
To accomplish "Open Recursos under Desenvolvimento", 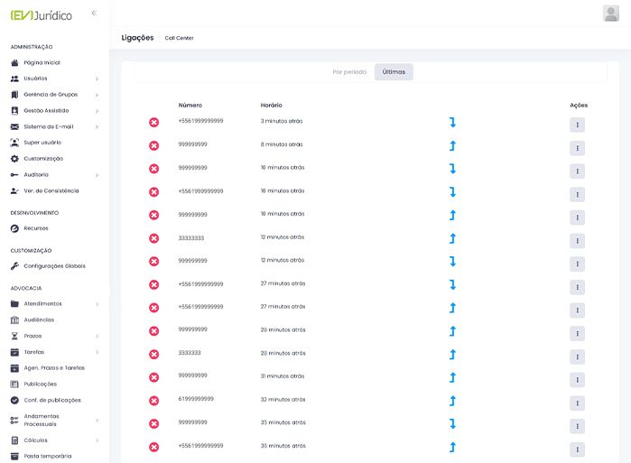I will [x=36, y=228].
